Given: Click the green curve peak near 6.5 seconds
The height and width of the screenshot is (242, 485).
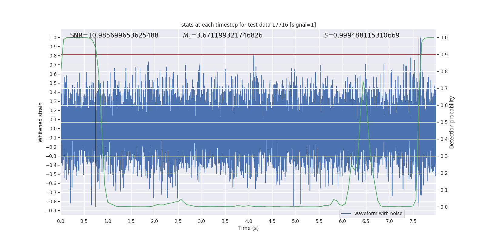Looking at the screenshot, I should pos(363,82).
